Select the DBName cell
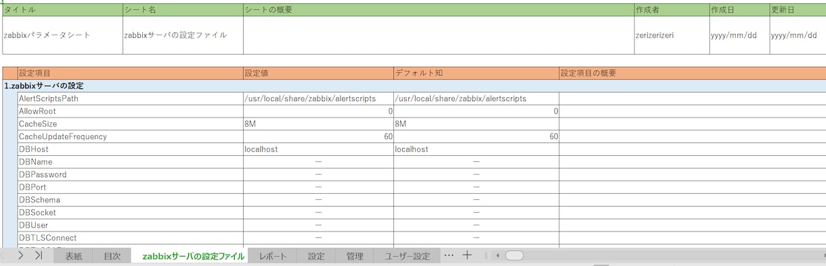This screenshot has height=266, width=826. pyautogui.click(x=130, y=162)
